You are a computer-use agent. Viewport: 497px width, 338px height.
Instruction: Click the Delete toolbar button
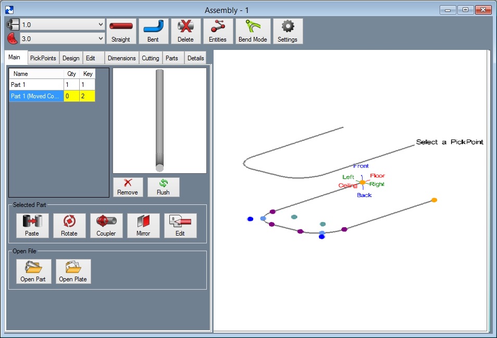(186, 31)
